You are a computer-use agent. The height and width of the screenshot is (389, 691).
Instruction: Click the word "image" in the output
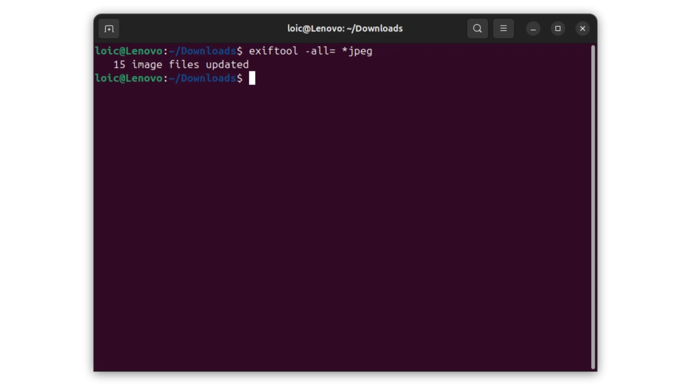(x=147, y=65)
